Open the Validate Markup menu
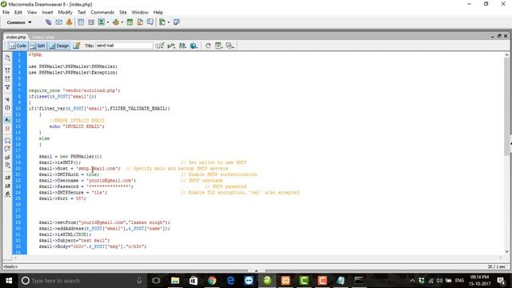 [171, 46]
